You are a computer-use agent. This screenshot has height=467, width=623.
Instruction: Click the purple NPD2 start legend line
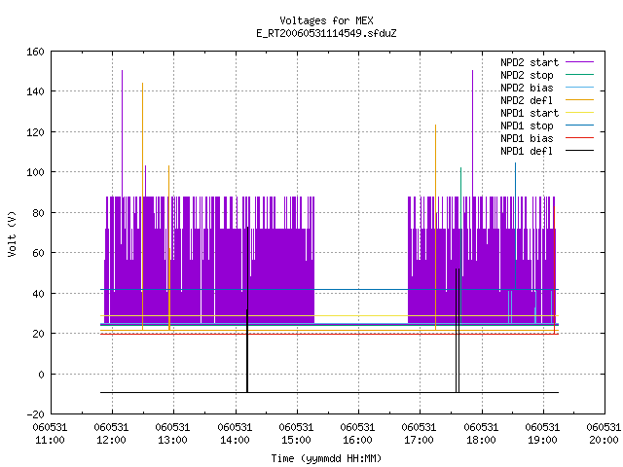[x=579, y=62]
